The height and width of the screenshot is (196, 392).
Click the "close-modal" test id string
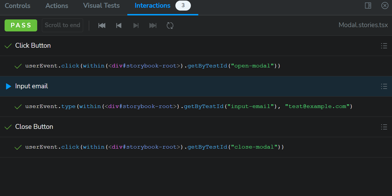(x=254, y=147)
